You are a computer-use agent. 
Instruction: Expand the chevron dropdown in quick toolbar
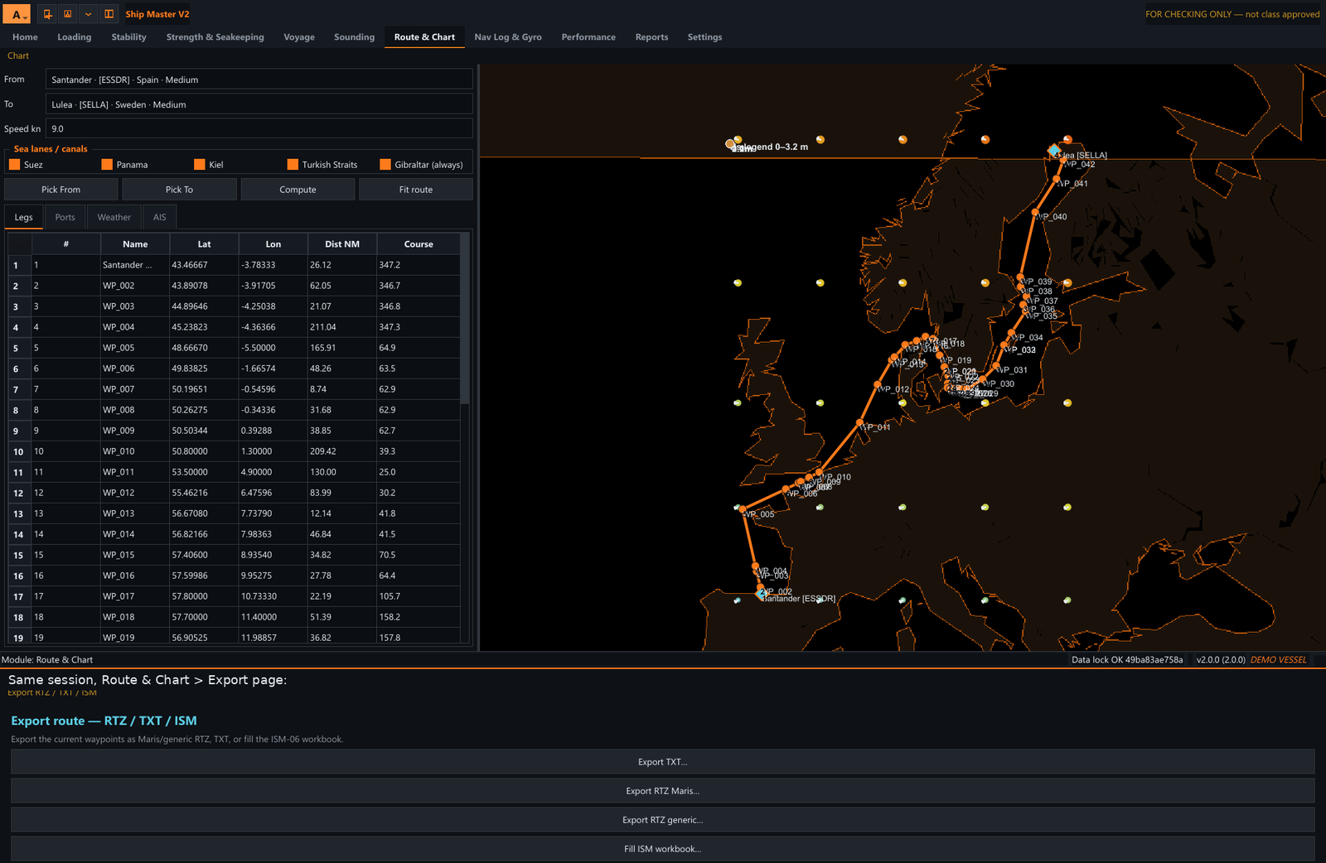[88, 14]
